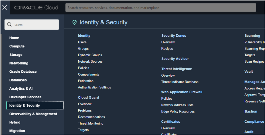This screenshot has height=135, width=265.
Task: Open Overview under Security Zones
Action: point(168,42)
